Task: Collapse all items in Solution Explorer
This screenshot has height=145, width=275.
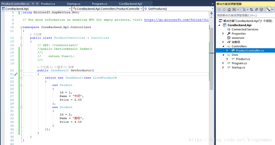Action: [256, 9]
